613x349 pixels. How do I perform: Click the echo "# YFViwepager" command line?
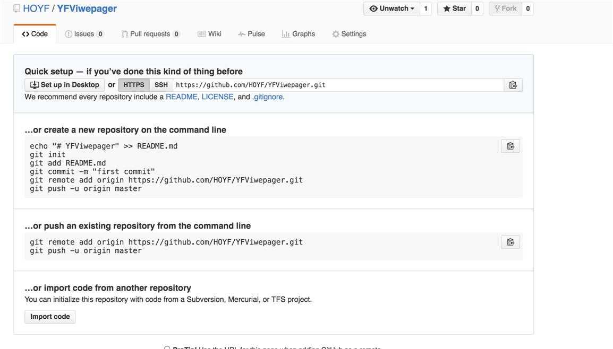point(104,146)
